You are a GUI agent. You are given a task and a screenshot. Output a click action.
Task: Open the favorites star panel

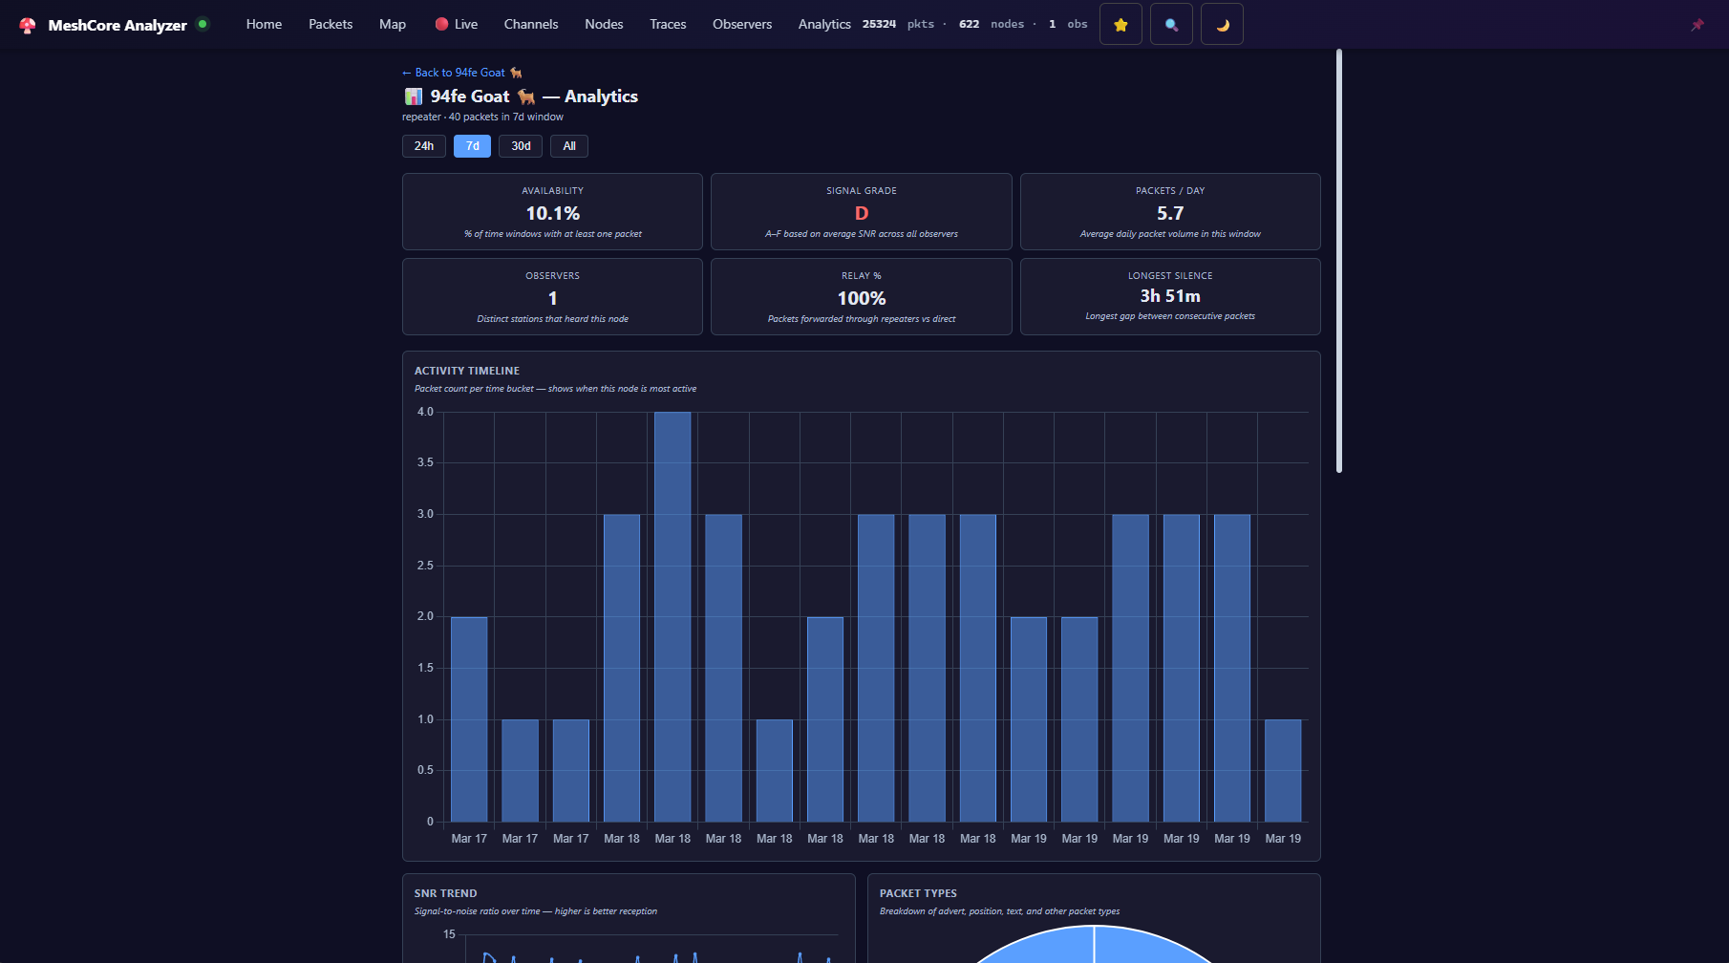pyautogui.click(x=1121, y=24)
